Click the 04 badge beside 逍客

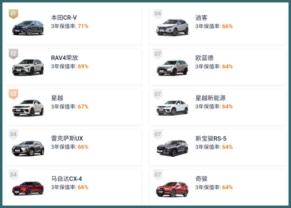[x=158, y=14]
